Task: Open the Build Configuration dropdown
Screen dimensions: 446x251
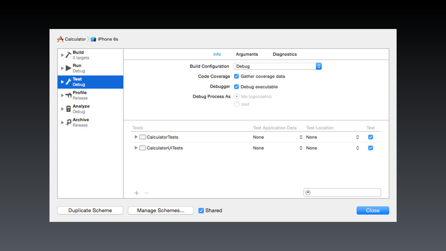Action: click(x=277, y=66)
